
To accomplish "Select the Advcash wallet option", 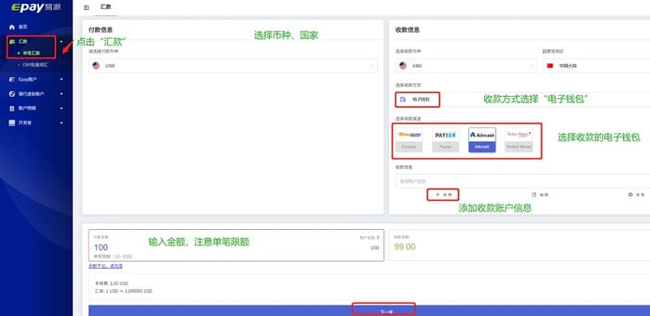I will pos(482,140).
